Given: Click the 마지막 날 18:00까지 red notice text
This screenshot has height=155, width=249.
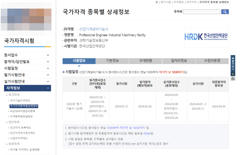Looking at the screenshot, I should pos(171,72).
